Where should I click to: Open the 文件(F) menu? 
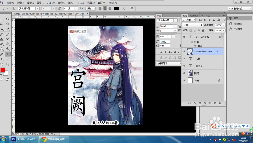click(x=10, y=3)
